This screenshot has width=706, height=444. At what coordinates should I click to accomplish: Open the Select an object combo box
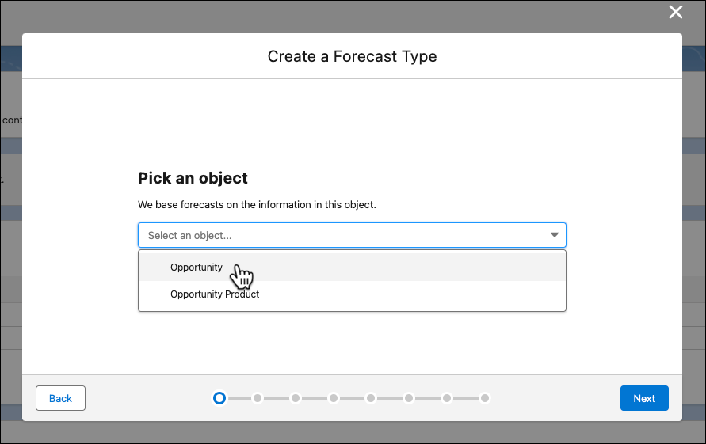point(352,235)
